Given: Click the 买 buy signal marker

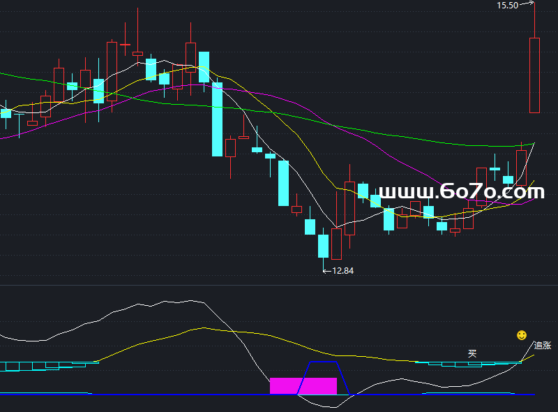Looking at the screenshot, I should [x=472, y=354].
